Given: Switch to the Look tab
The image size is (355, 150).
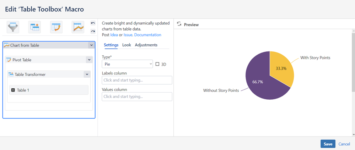Looking at the screenshot, I should tap(127, 45).
